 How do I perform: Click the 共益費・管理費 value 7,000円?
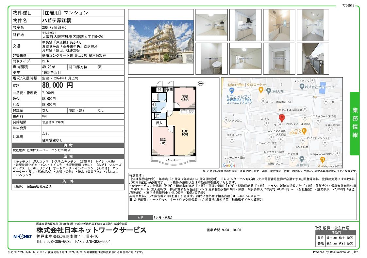48,93
